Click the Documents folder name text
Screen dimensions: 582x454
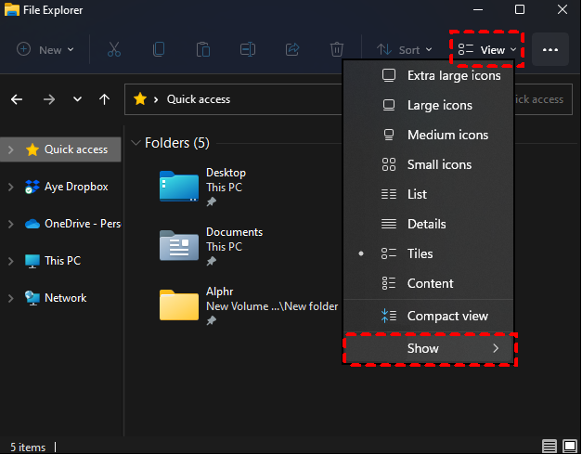tap(235, 232)
